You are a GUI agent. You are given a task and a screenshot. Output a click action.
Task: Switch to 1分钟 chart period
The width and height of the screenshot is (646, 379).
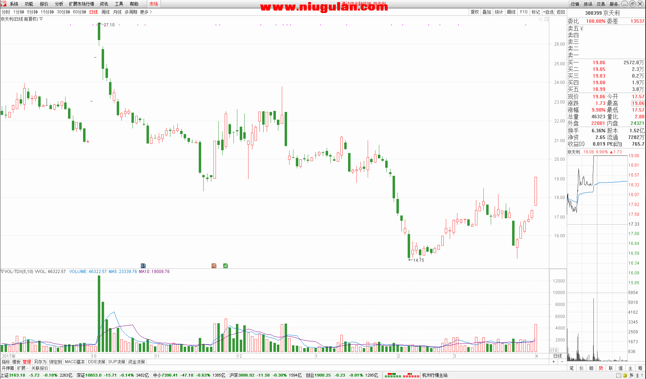point(19,12)
